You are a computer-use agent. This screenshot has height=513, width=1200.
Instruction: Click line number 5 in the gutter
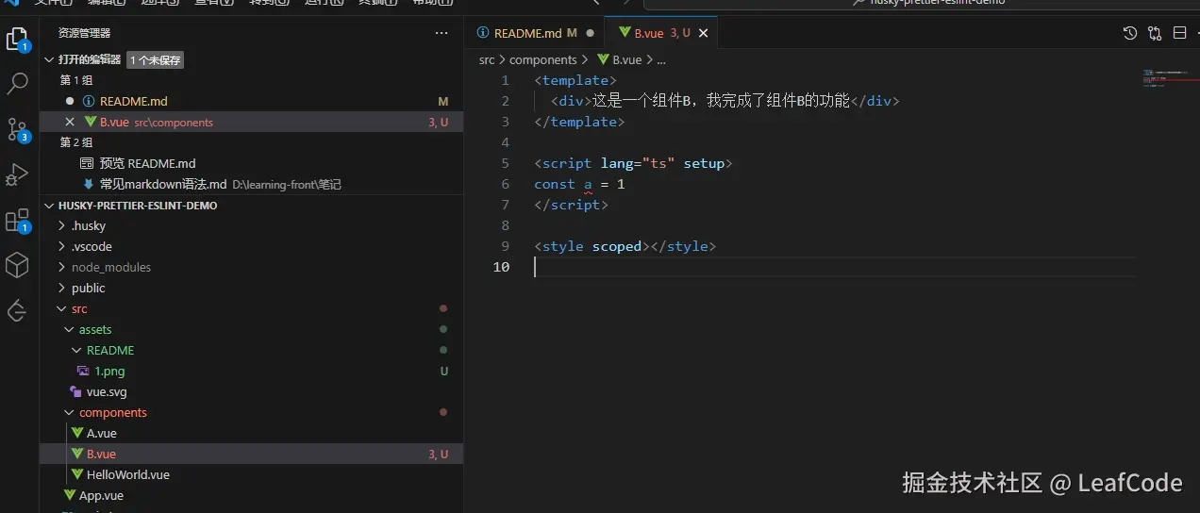[506, 163]
